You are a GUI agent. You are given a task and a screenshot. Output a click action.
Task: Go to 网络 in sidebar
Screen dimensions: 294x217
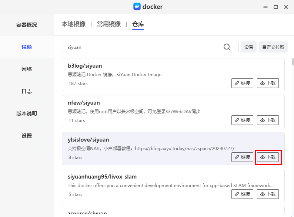click(x=27, y=69)
